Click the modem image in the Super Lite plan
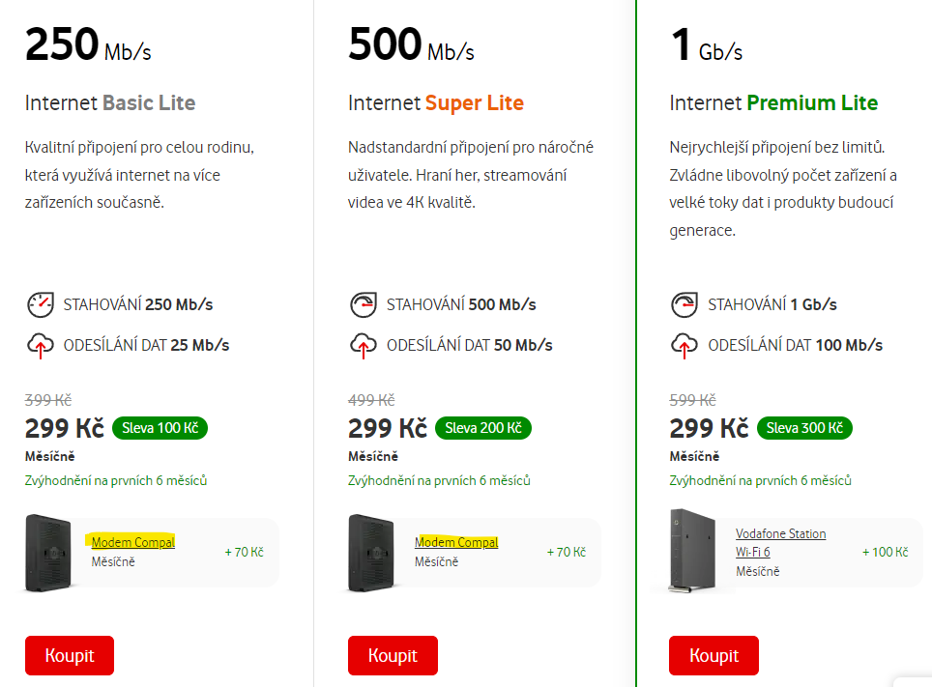 [x=371, y=554]
